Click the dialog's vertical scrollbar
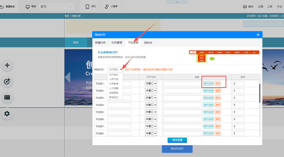The width and height of the screenshot is (284, 157). (259, 94)
